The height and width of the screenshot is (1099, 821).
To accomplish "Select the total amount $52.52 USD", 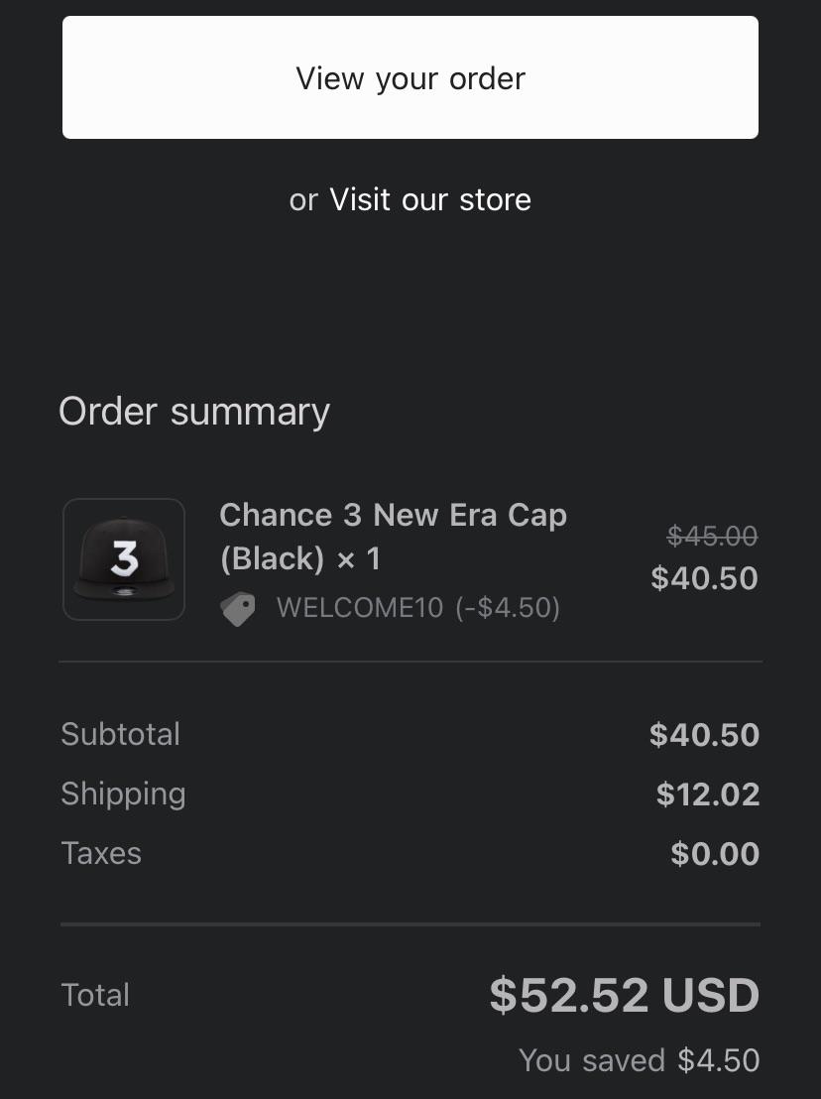I will (624, 995).
